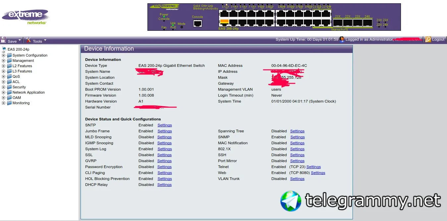Expand the ACL tree node
Viewport: 447px width, 221px height.
pos(4,82)
